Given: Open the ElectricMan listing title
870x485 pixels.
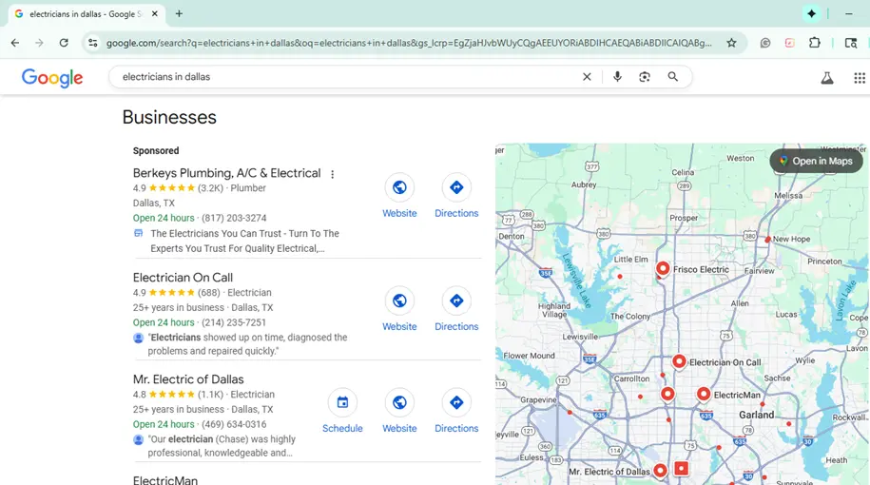Looking at the screenshot, I should click(x=164, y=480).
